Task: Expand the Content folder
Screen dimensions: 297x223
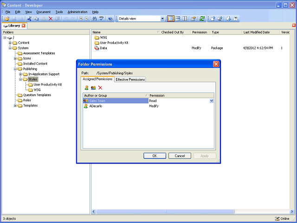Action: [10, 43]
